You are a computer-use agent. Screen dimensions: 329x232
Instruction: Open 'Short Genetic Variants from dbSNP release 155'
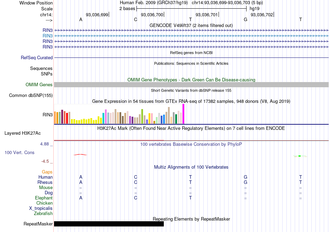tap(191, 90)
